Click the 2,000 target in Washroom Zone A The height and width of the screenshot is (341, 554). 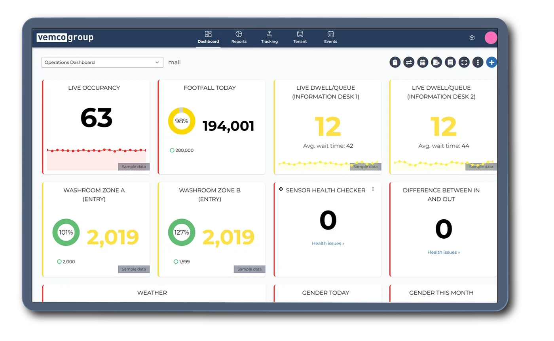pos(66,262)
